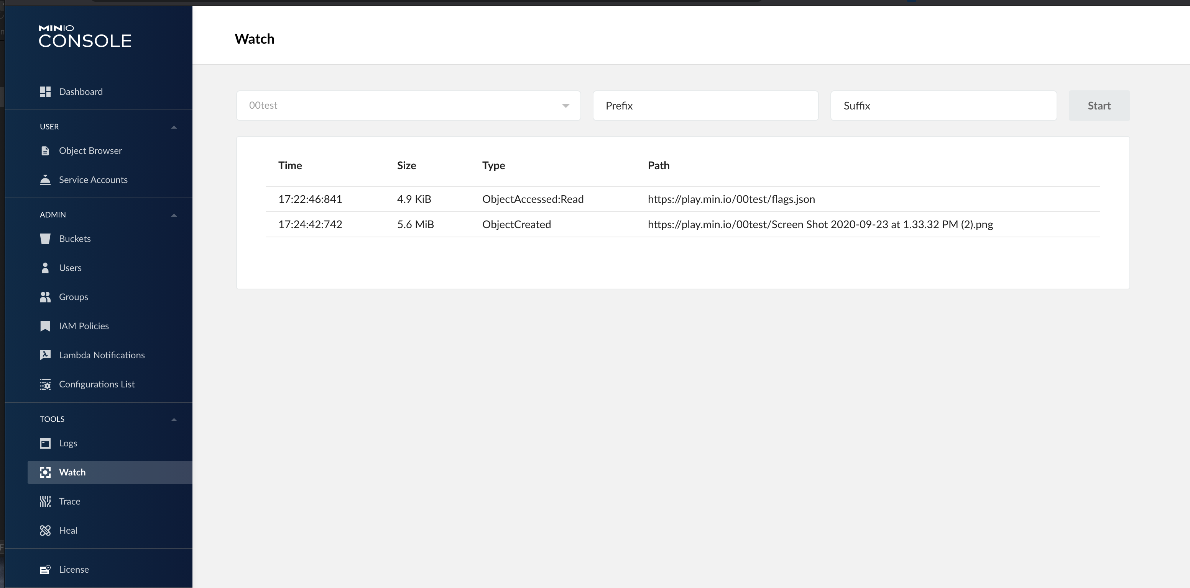Click the Dashboard grid icon
This screenshot has width=1190, height=588.
coord(45,92)
